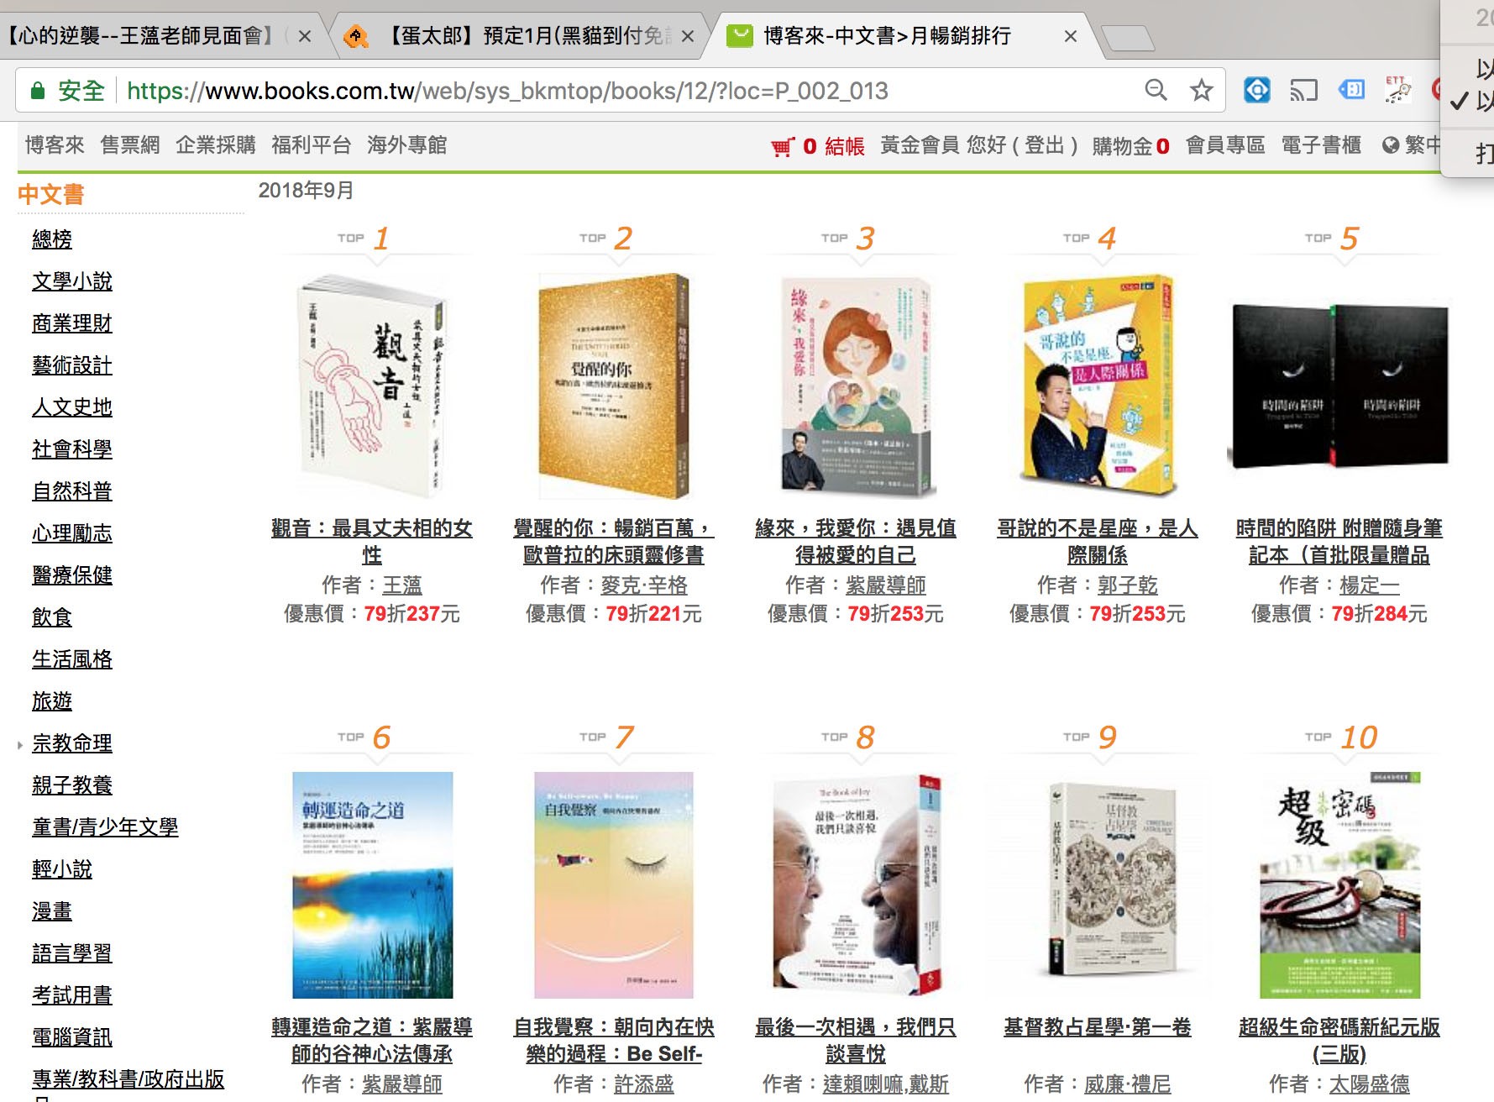This screenshot has height=1102, width=1494.
Task: Open the 電子書櫃 menu item
Action: [1321, 145]
